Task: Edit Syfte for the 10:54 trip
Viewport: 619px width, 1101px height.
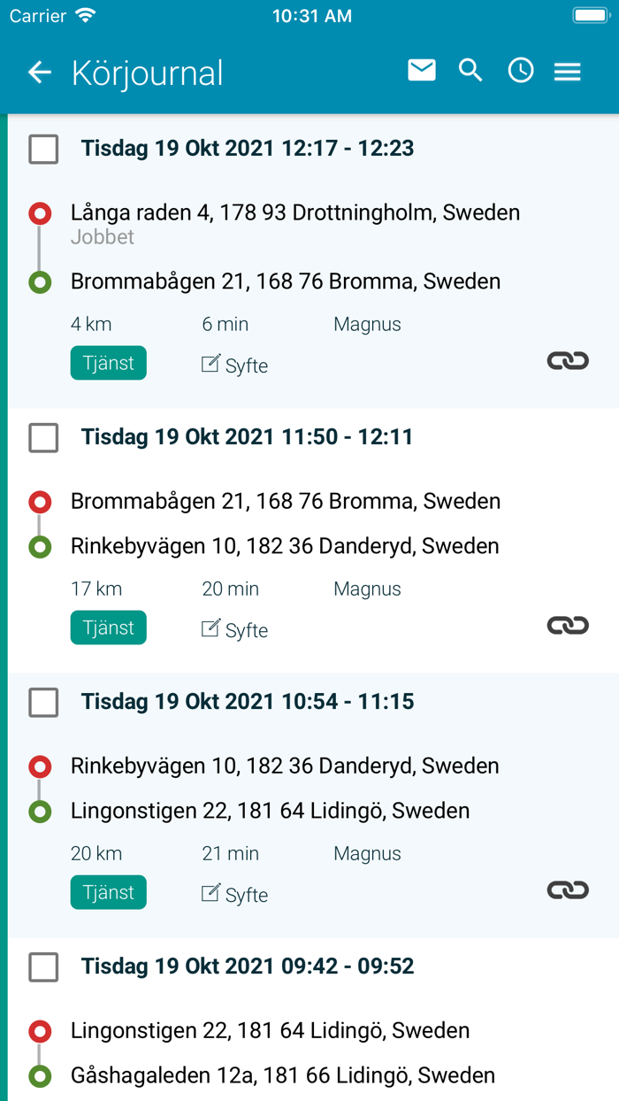Action: tap(234, 894)
